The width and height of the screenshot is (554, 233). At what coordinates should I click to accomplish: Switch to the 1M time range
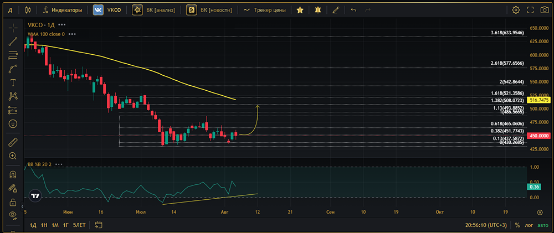tap(55, 225)
